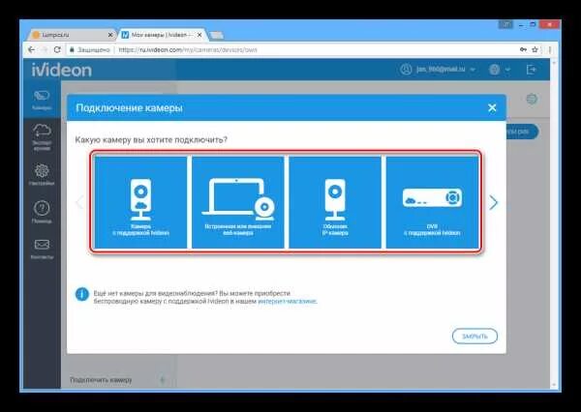Close the camera connection dialog with X
581x412 pixels.
point(492,107)
